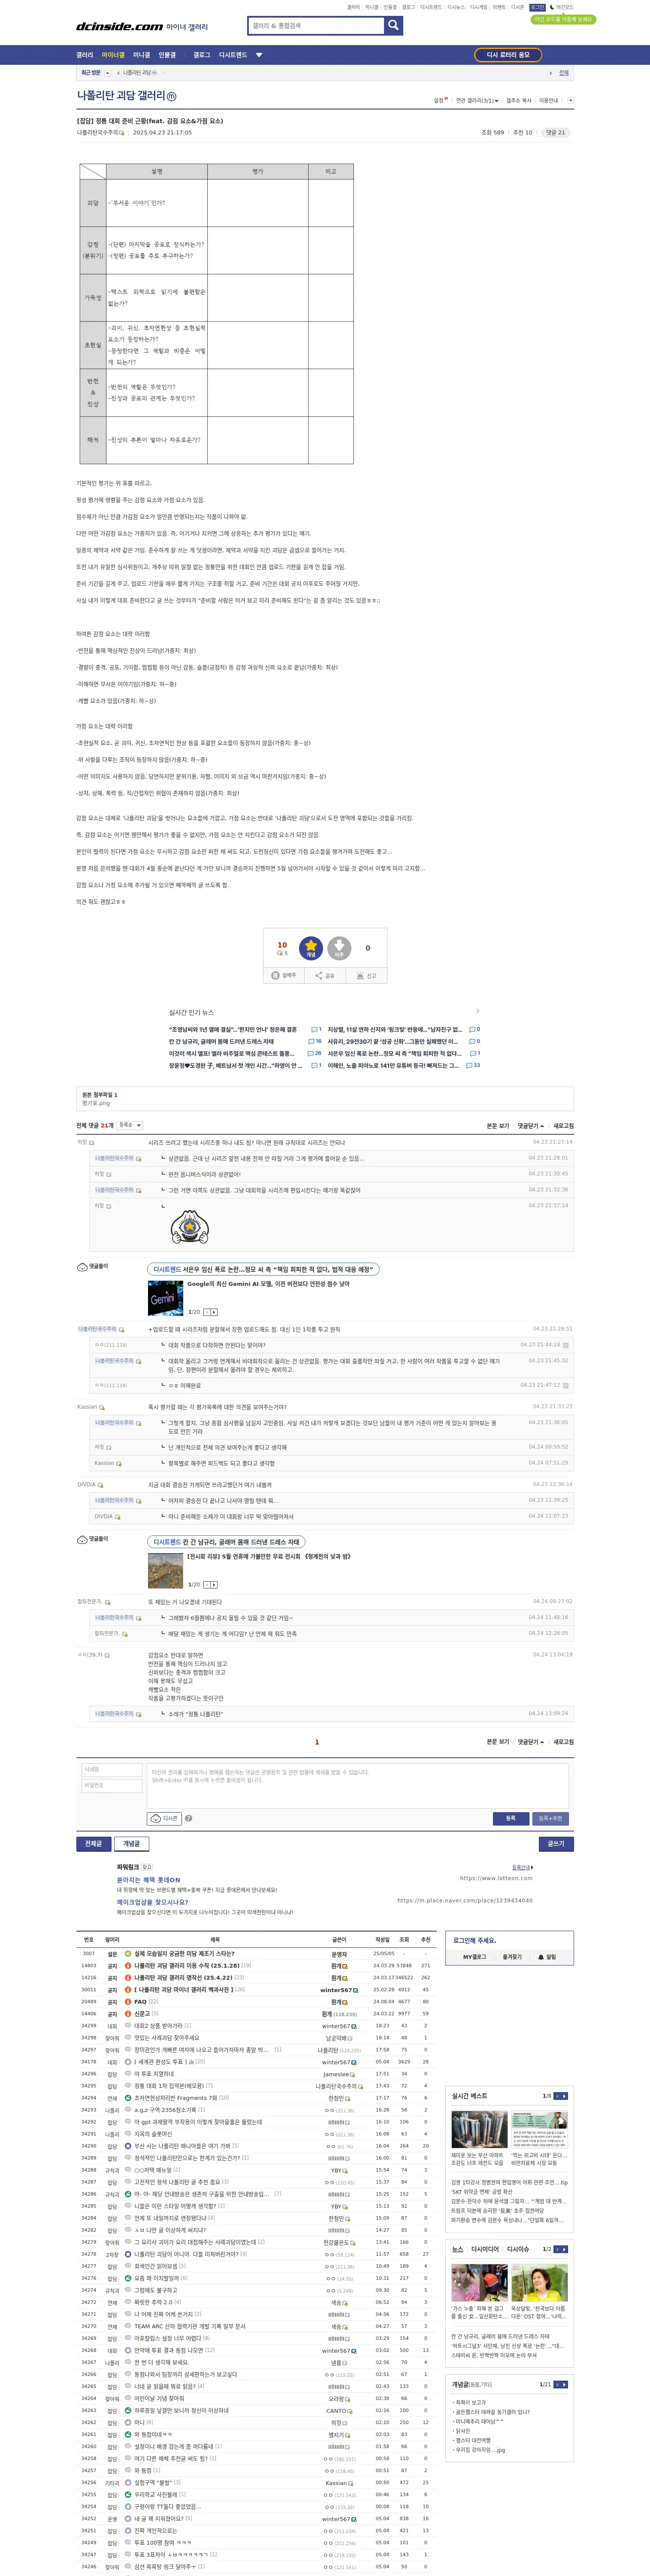Screen dimensions: 650x2576
Task: Collapse comments with top 댓글닫기
Action: tap(531, 1126)
